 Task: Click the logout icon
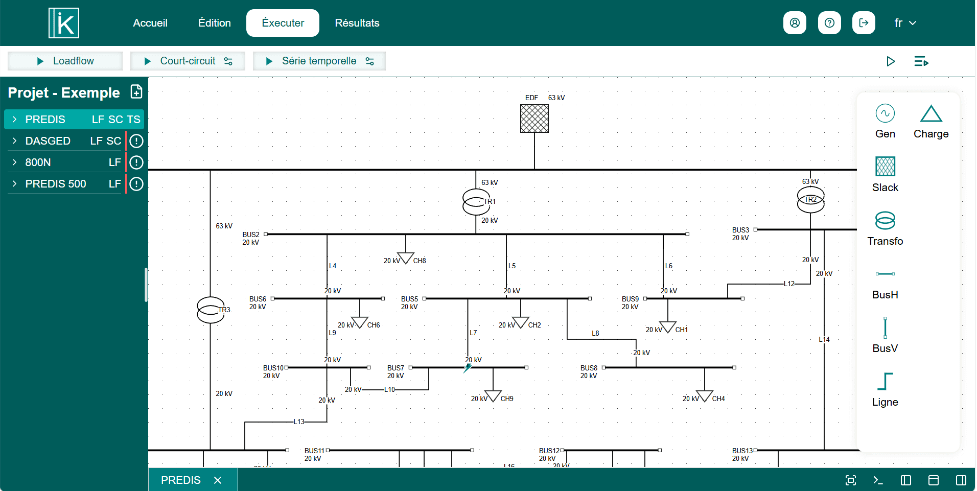pos(864,23)
